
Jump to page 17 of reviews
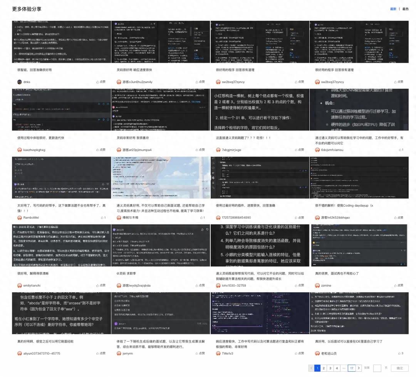351,368
